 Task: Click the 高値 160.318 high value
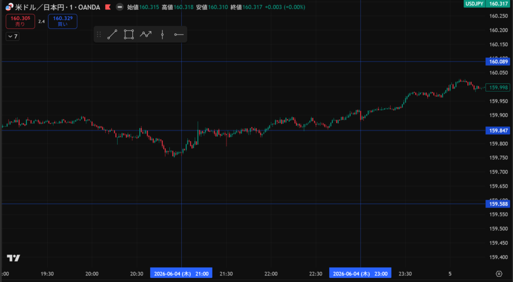pyautogui.click(x=178, y=7)
